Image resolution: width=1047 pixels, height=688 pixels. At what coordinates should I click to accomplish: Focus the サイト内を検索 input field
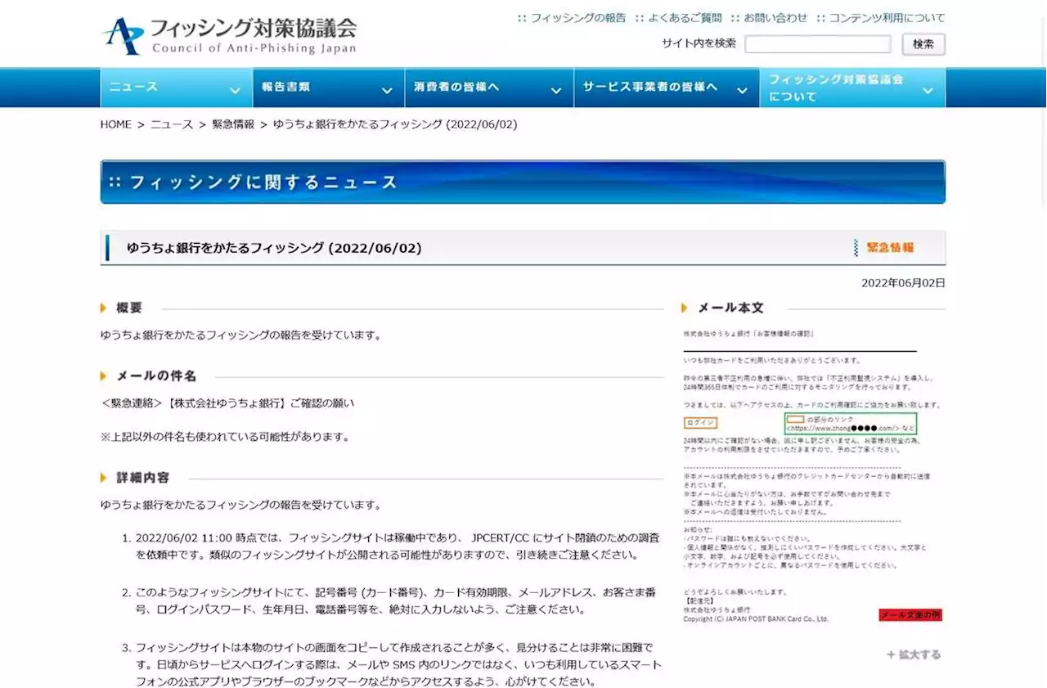[x=818, y=44]
